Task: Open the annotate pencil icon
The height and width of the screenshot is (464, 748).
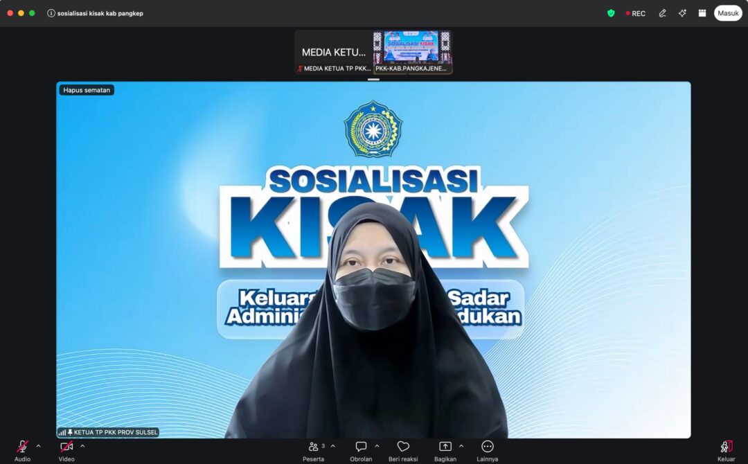Action: point(663,13)
